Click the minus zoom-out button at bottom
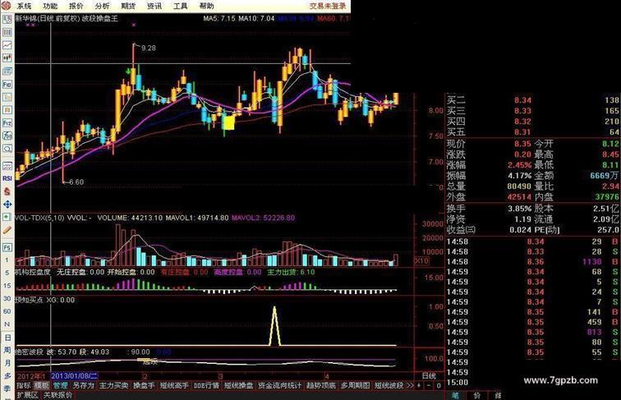Viewport: 621px width, 400px height. (429, 385)
